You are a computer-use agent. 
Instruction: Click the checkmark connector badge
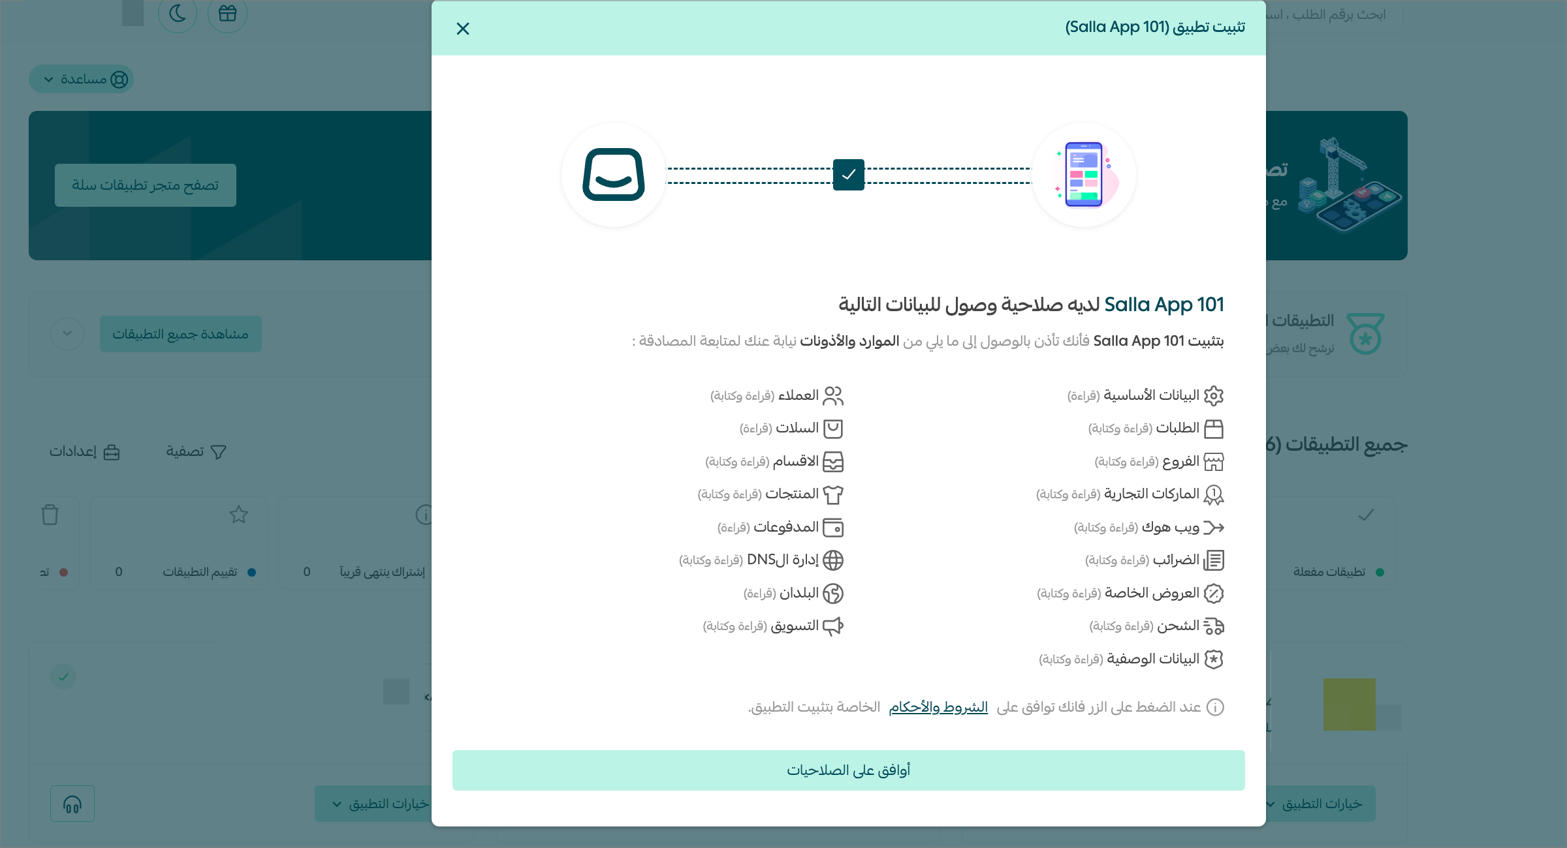pos(849,175)
